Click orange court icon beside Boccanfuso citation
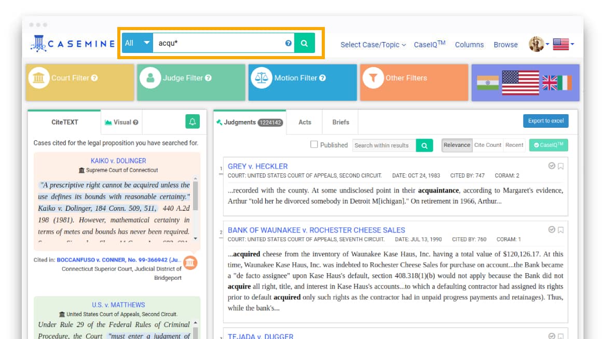The width and height of the screenshot is (603, 339). pos(190,263)
